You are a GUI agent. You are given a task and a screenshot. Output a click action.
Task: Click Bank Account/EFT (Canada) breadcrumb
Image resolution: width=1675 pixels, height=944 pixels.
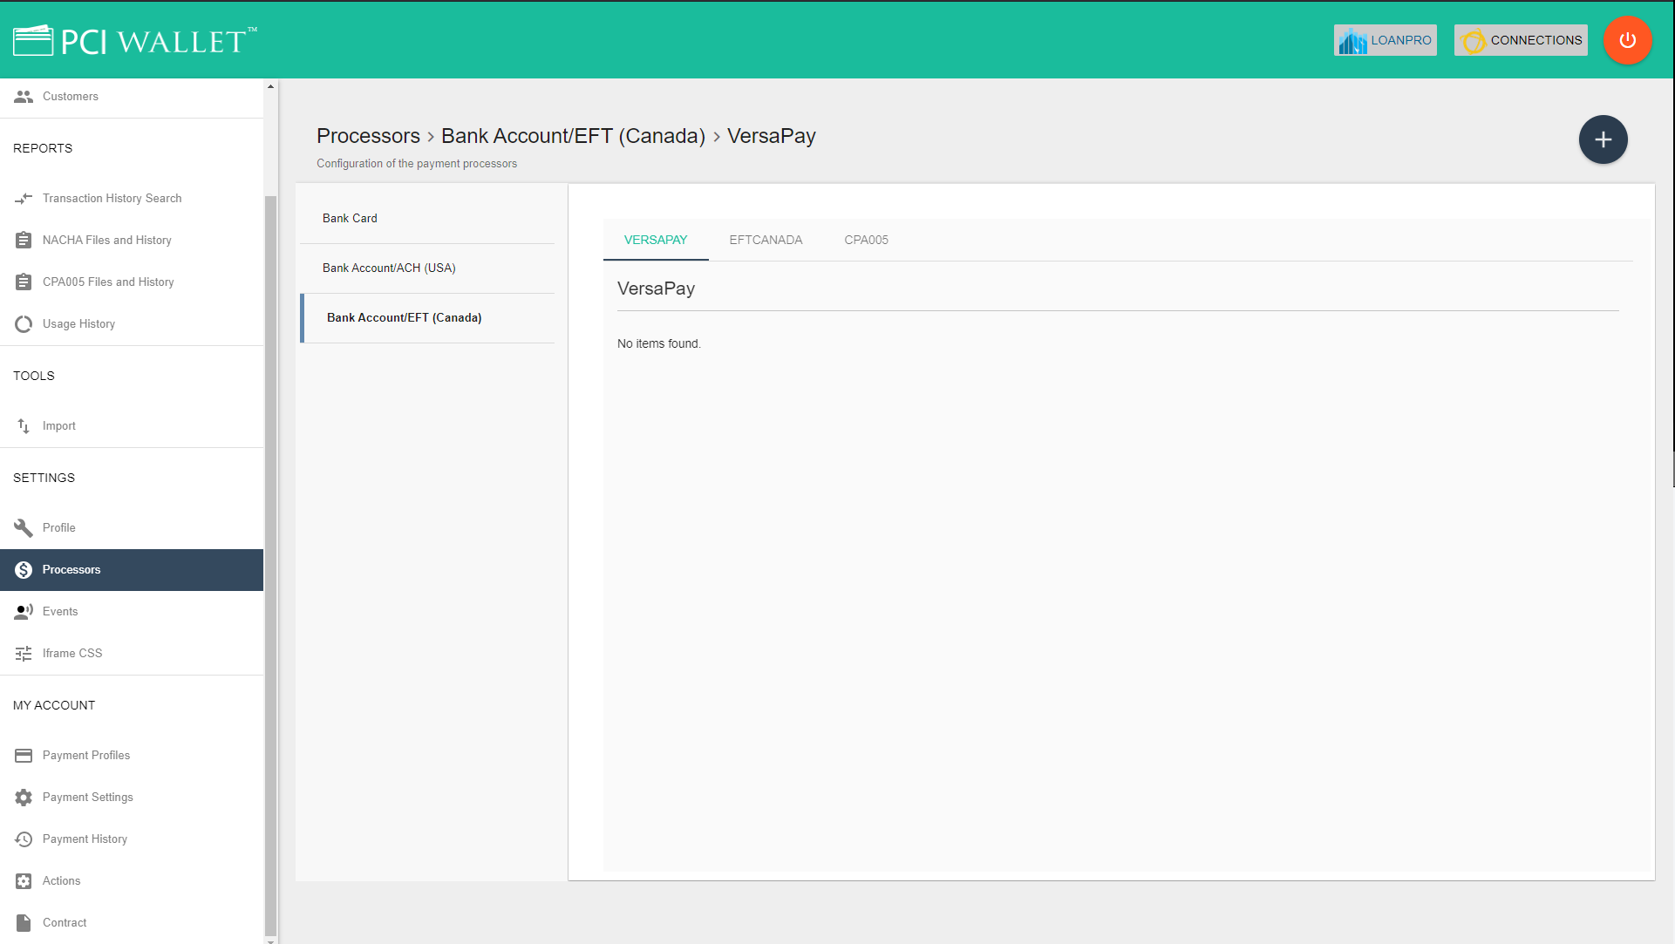coord(573,136)
